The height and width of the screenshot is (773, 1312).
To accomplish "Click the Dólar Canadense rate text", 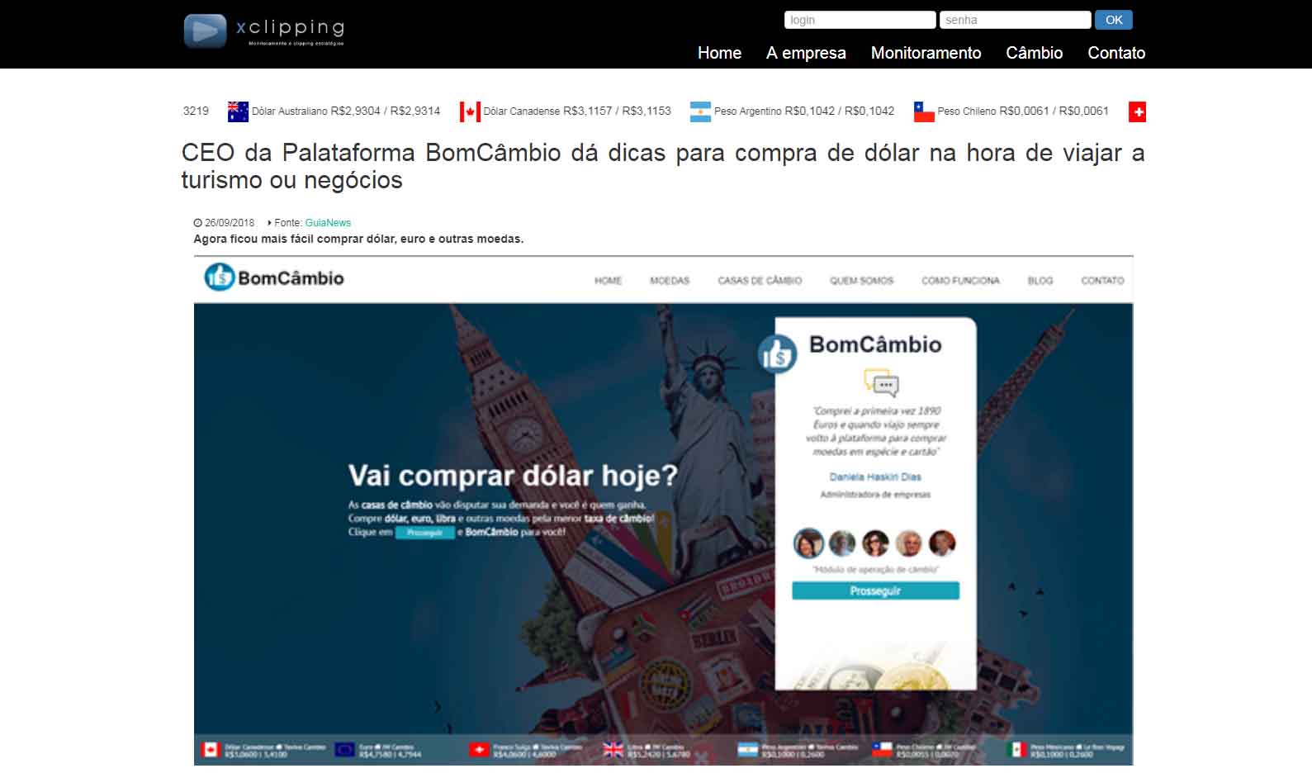I will (577, 111).
